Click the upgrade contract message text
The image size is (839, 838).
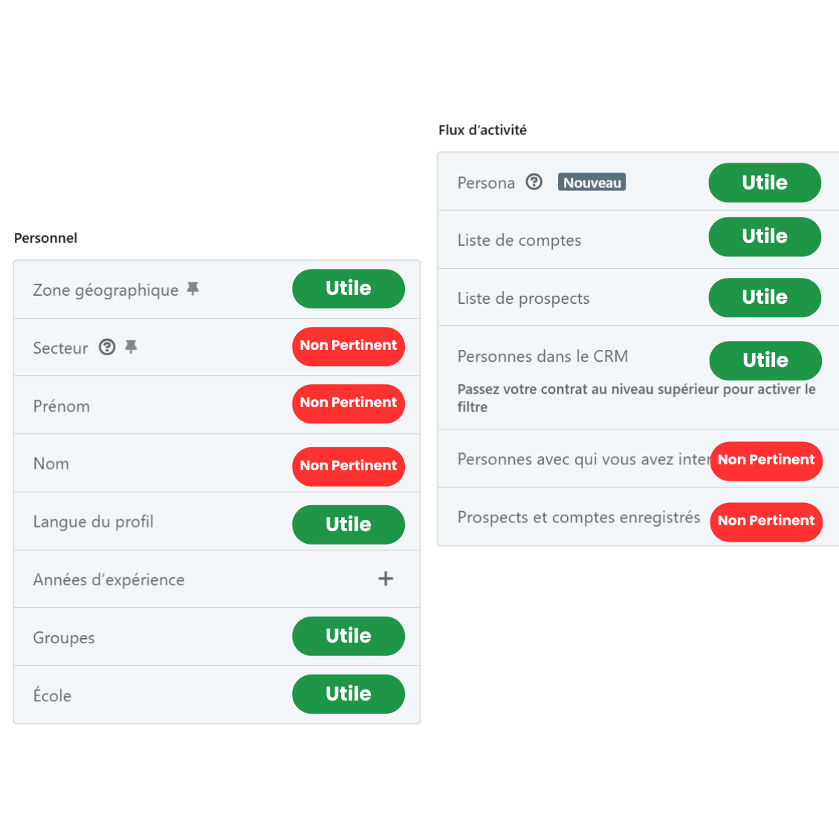pos(636,397)
